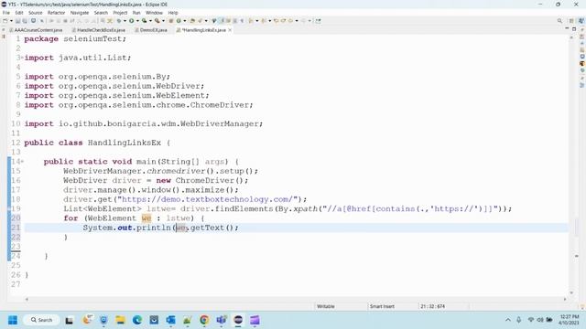Switch to HandleCheckBoxEx.java tab
This screenshot has width=586, height=329.
101,30
